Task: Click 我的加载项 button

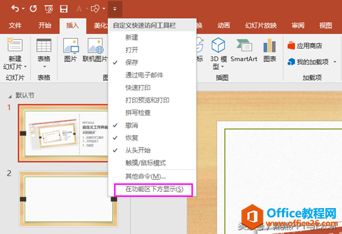Action: [x=308, y=62]
